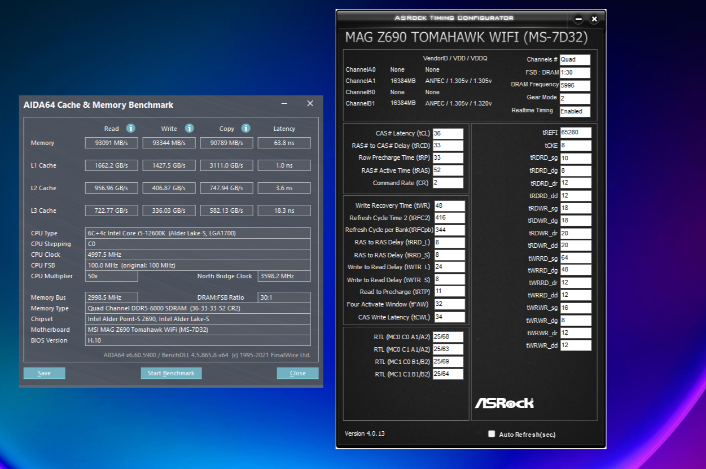706x469 pixels.
Task: Click the tRDWR_dd value field
Action: click(576, 246)
